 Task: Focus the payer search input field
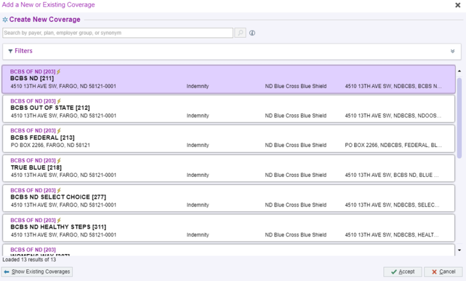[x=118, y=33]
